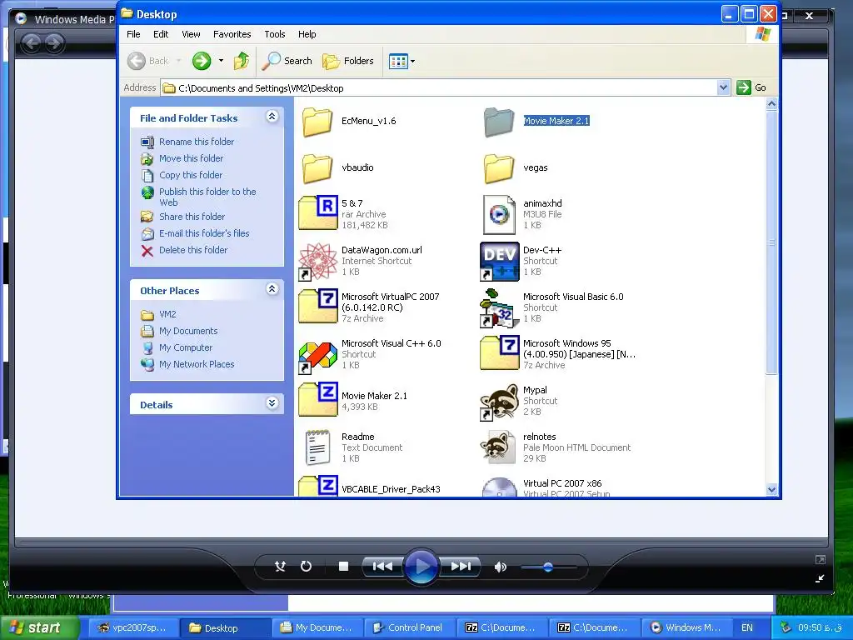
Task: Select the Mypal raccoon shortcut icon
Action: point(500,402)
